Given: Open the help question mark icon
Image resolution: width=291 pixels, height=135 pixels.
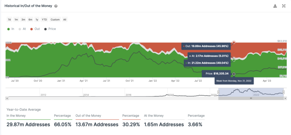Looking at the screenshot, I should pyautogui.click(x=56, y=6).
